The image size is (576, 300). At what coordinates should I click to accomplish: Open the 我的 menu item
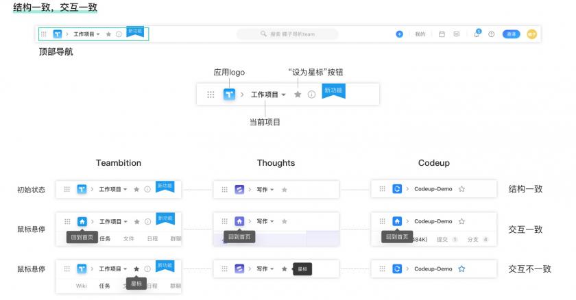[x=420, y=34]
